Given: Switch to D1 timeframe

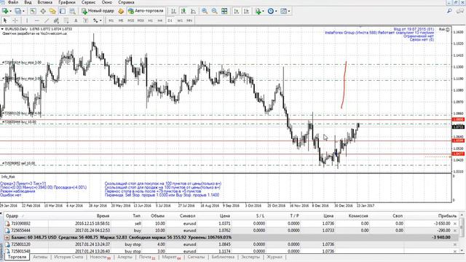Looking at the screenshot, I should 170,20.
